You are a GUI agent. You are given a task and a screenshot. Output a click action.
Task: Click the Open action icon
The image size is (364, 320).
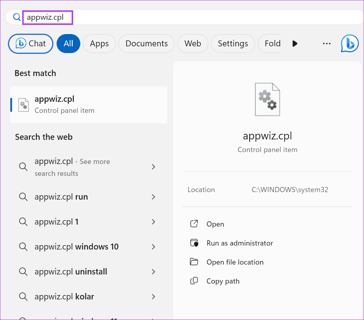[x=194, y=224]
